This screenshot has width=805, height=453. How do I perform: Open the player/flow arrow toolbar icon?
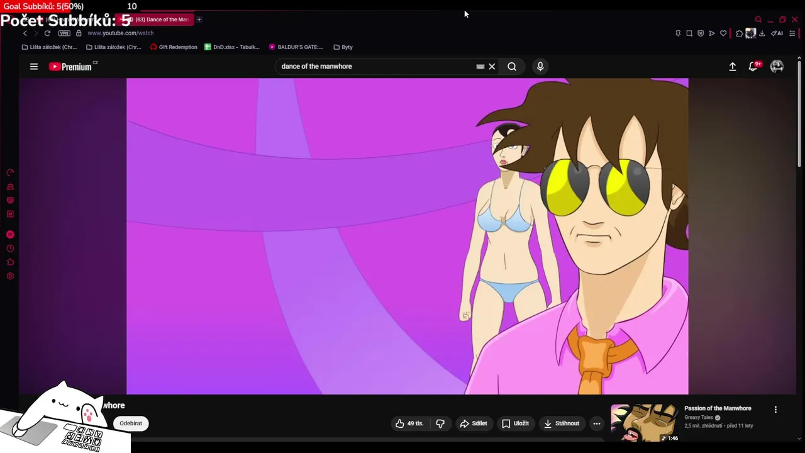tap(712, 33)
